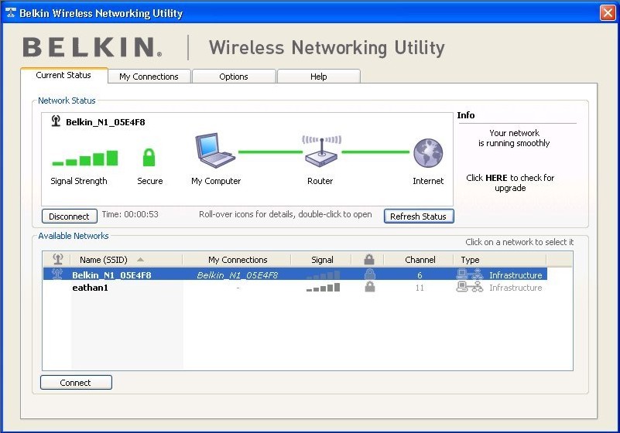620x433 pixels.
Task: Select the eathan1 network name
Action: [90, 288]
